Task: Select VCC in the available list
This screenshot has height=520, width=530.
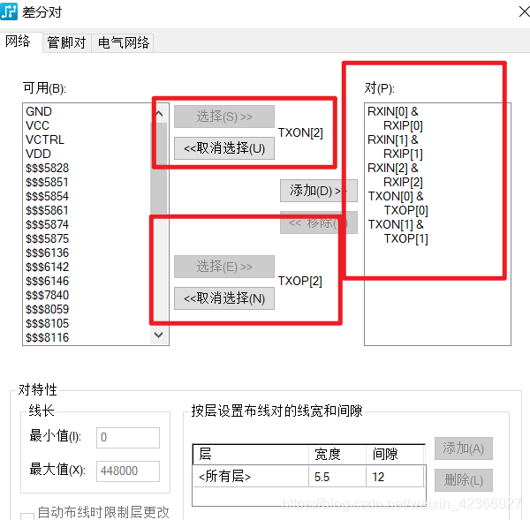Action: 37,125
